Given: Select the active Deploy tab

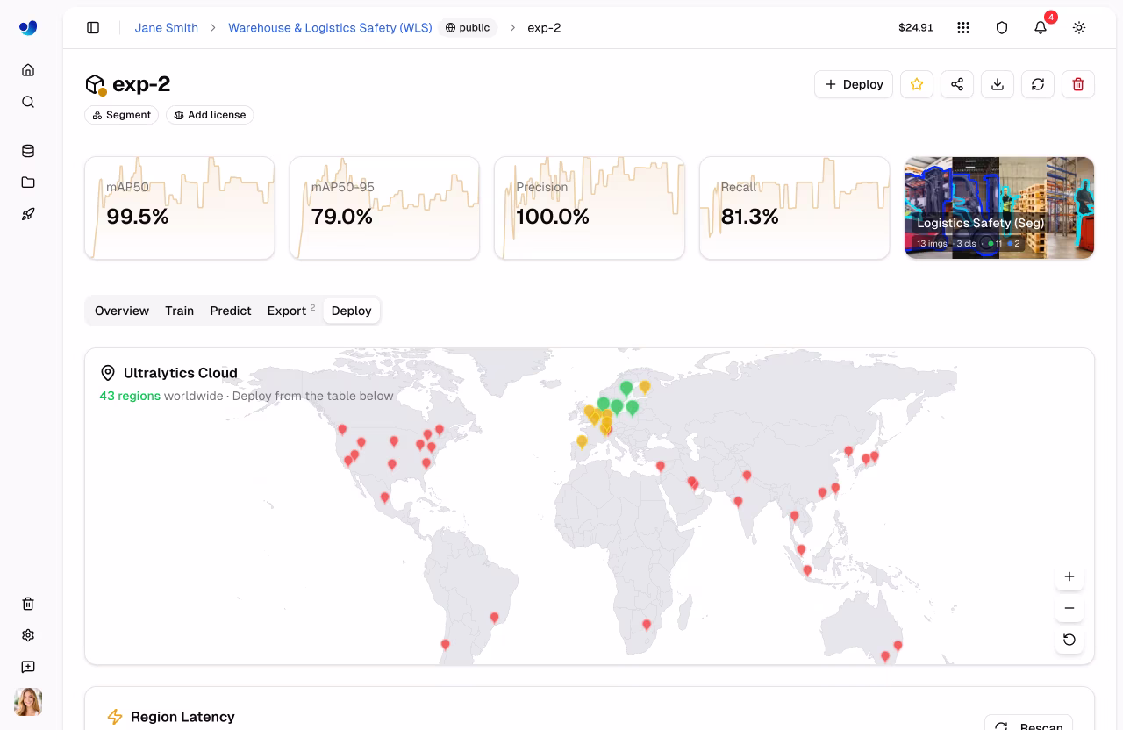Looking at the screenshot, I should click(351, 311).
